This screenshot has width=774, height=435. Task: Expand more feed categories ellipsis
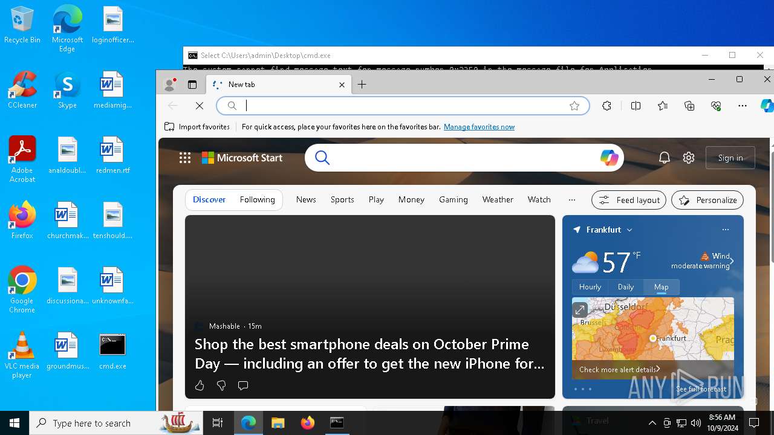click(x=572, y=199)
